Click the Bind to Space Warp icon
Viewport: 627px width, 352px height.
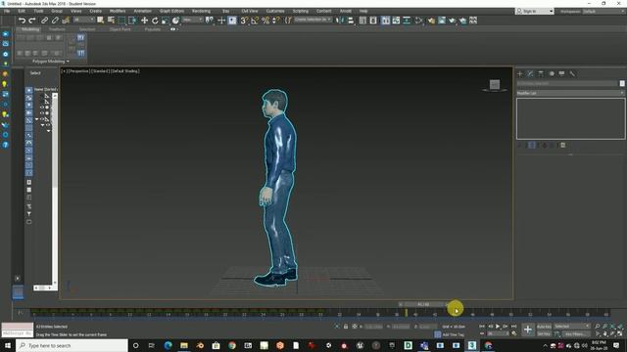tap(66, 21)
